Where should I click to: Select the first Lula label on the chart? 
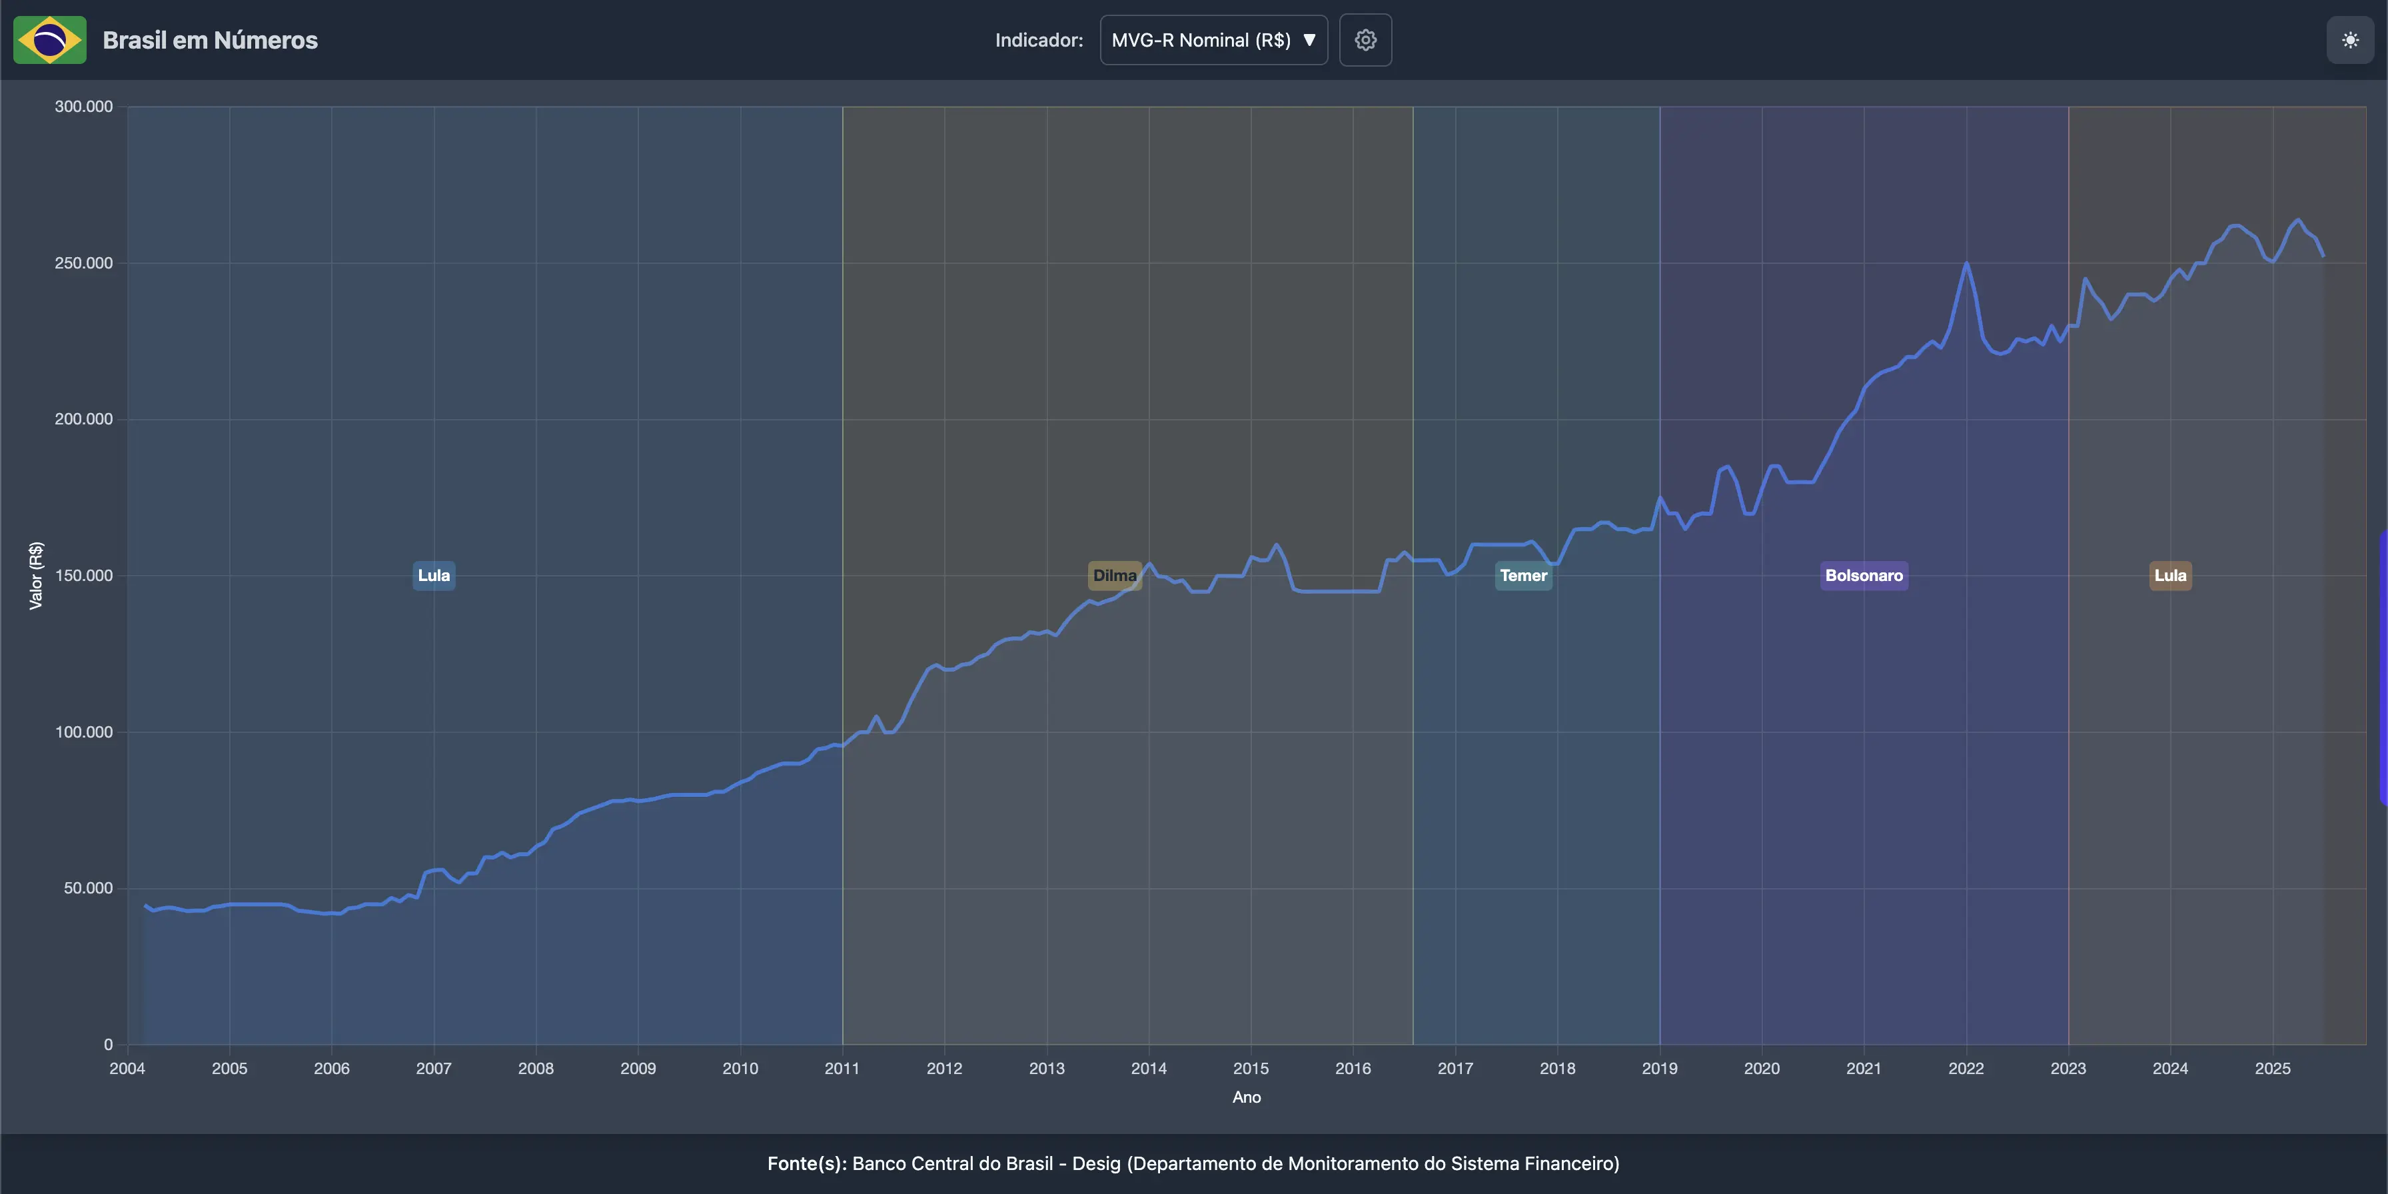(433, 575)
